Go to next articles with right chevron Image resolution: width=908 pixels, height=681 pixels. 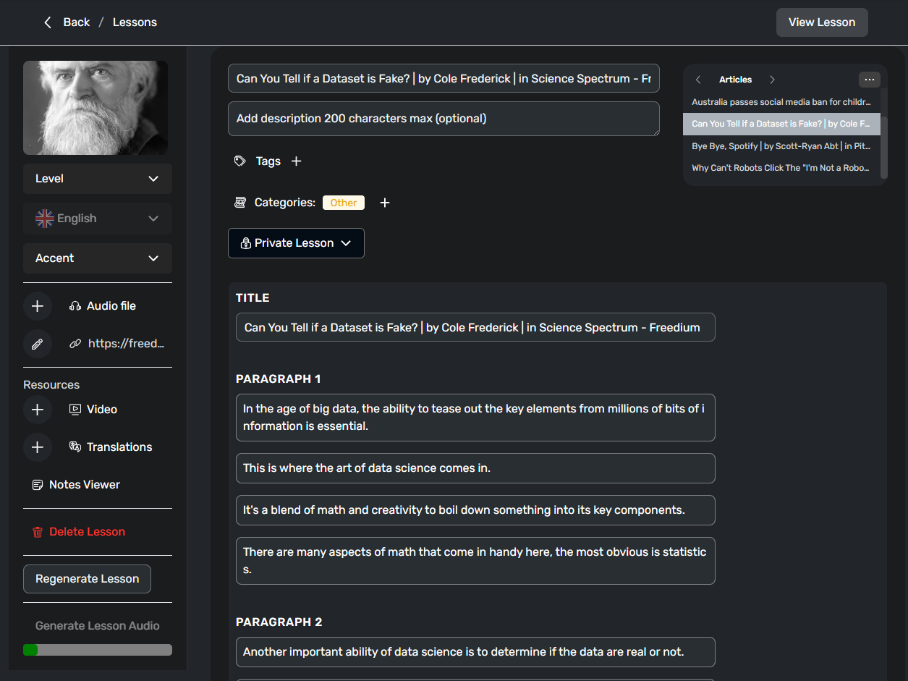(772, 80)
